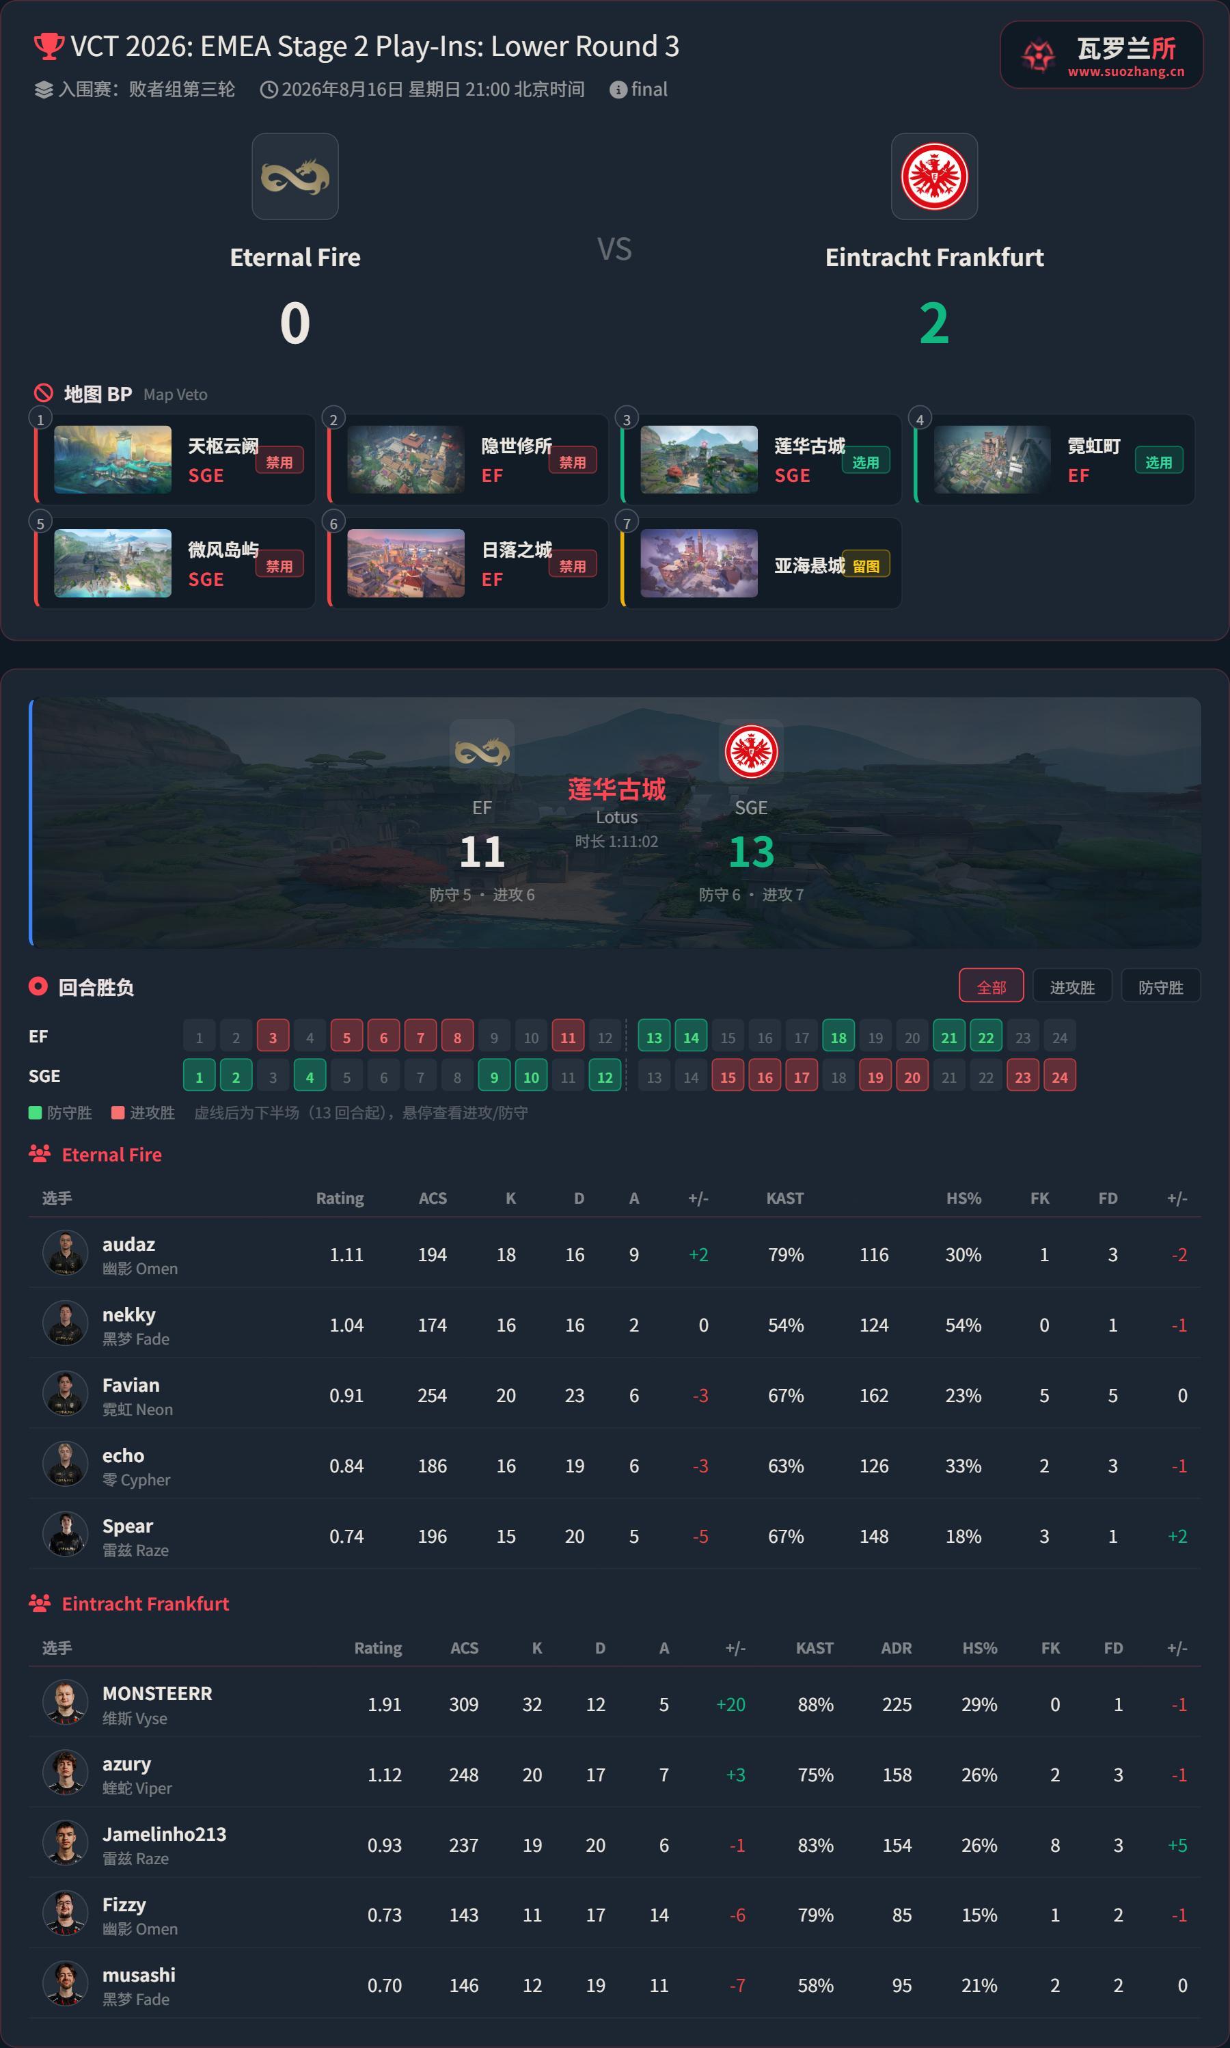Click the green defense-win swatch in the round legend
Image resolution: width=1230 pixels, height=2048 pixels.
pos(35,1113)
